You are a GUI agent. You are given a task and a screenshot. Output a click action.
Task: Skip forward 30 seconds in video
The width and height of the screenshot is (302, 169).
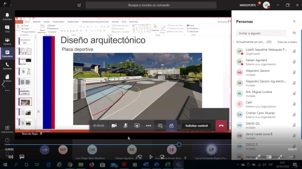point(162,157)
